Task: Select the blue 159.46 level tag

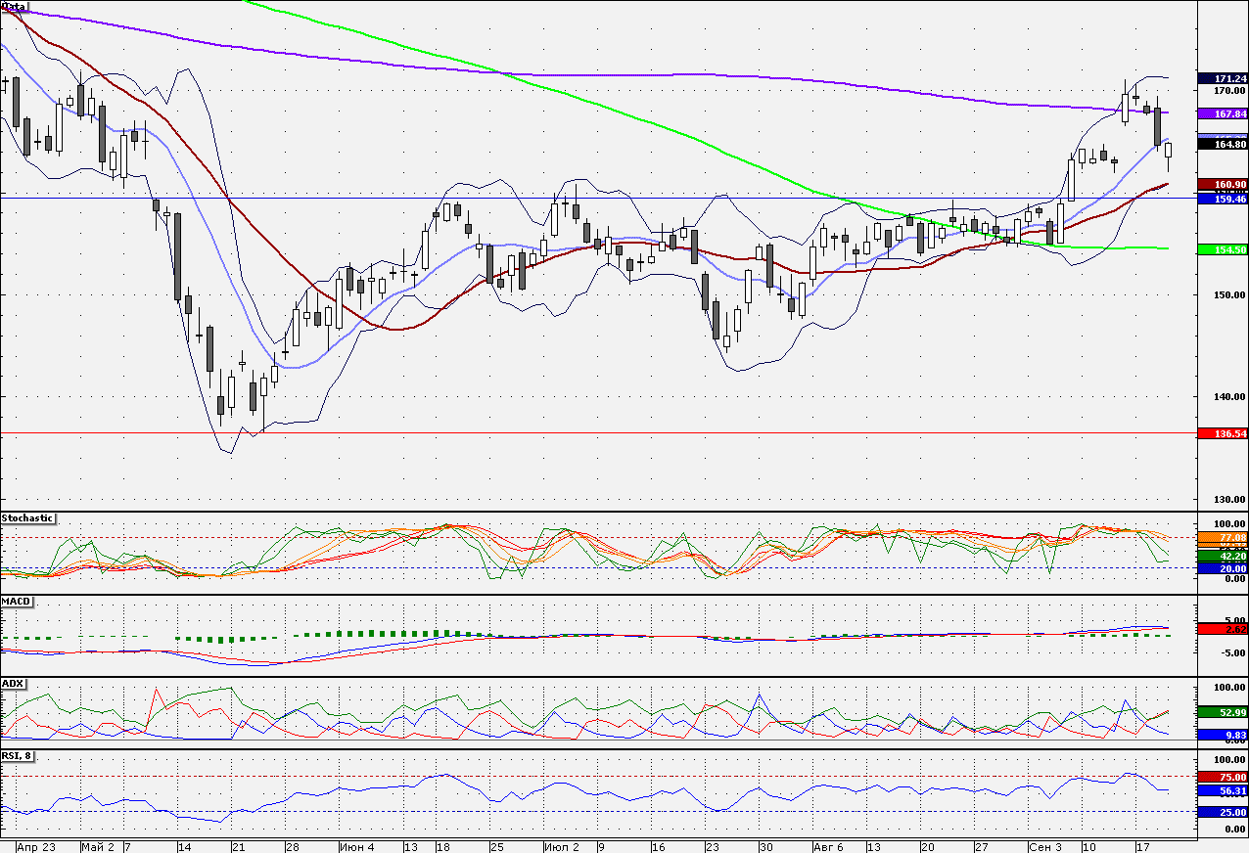Action: coord(1223,199)
